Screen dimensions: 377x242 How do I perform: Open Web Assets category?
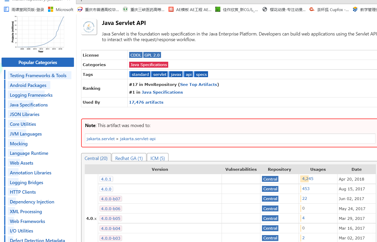click(x=22, y=163)
